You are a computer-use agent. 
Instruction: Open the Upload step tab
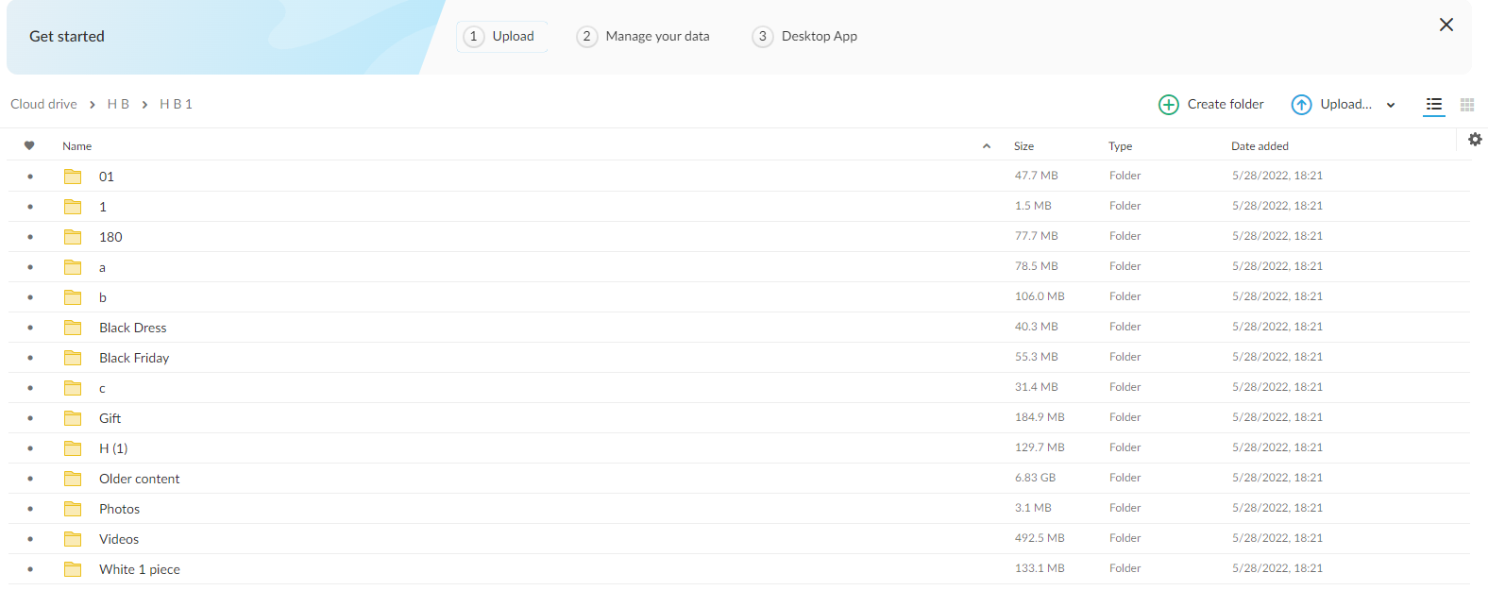point(501,37)
